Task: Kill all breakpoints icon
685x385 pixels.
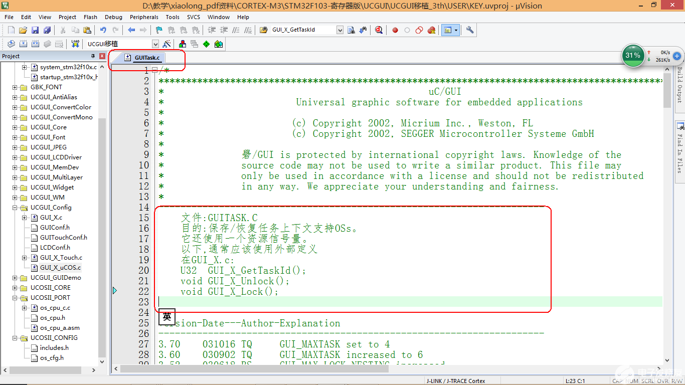Action: [x=431, y=30]
